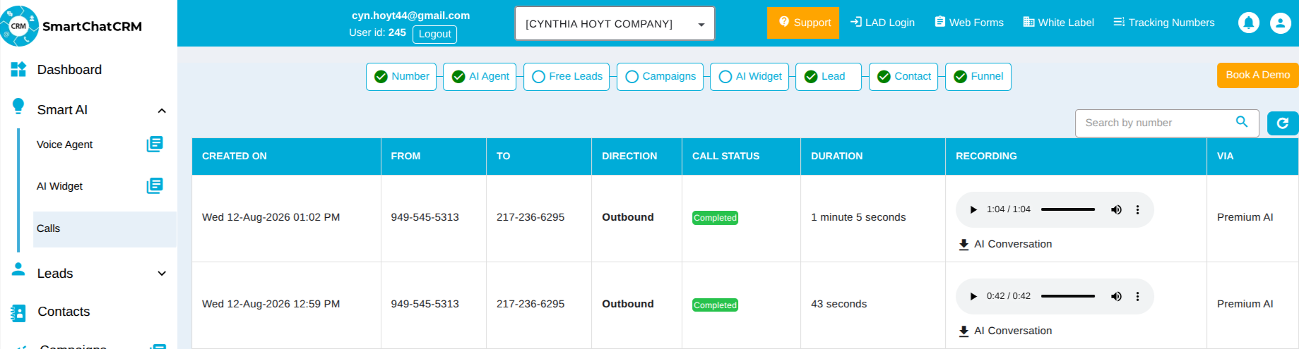
Task: Seek in the 0:42 recording progress bar
Action: click(x=1068, y=296)
